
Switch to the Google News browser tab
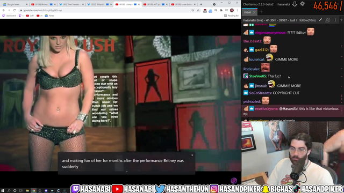click(15, 4)
